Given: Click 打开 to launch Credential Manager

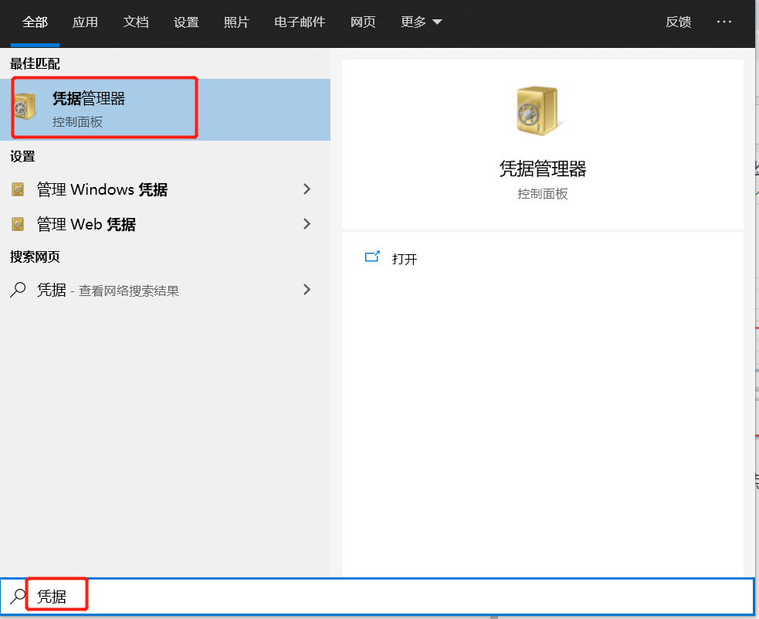Looking at the screenshot, I should [405, 259].
